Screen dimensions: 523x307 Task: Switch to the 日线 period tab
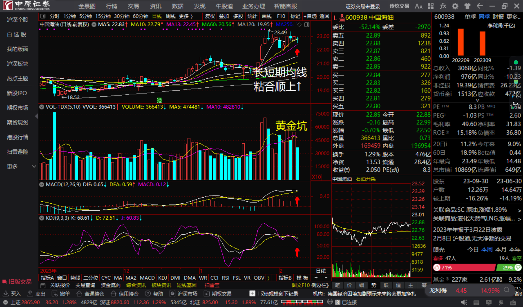pyautogui.click(x=157, y=16)
